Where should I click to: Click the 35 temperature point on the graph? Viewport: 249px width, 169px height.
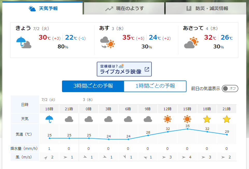pos(187,129)
